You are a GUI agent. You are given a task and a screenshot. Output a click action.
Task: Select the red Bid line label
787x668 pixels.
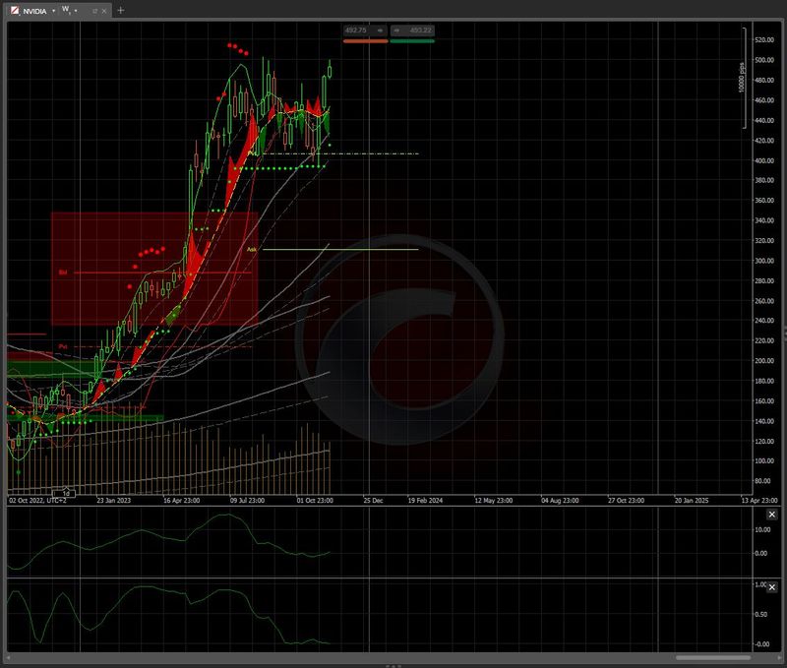[x=62, y=273]
